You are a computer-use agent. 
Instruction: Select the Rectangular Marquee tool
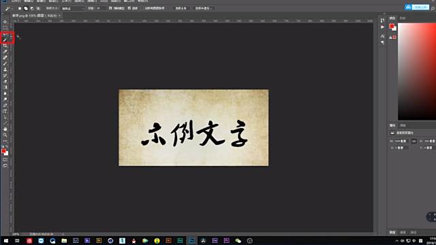click(x=5, y=28)
